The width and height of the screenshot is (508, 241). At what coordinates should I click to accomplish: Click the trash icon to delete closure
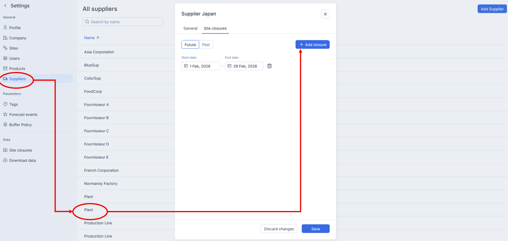(269, 66)
